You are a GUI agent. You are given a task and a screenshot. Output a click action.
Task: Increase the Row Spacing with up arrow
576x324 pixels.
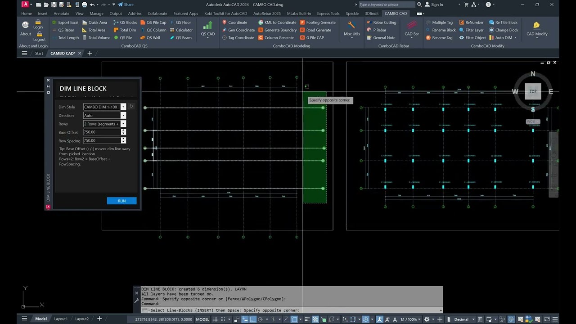tap(123, 139)
